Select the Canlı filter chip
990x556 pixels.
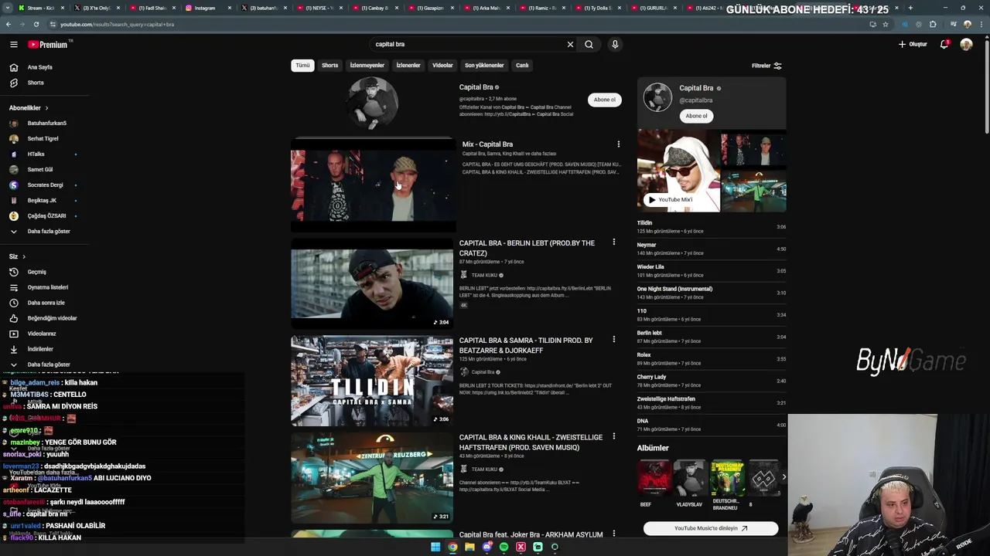coord(522,66)
